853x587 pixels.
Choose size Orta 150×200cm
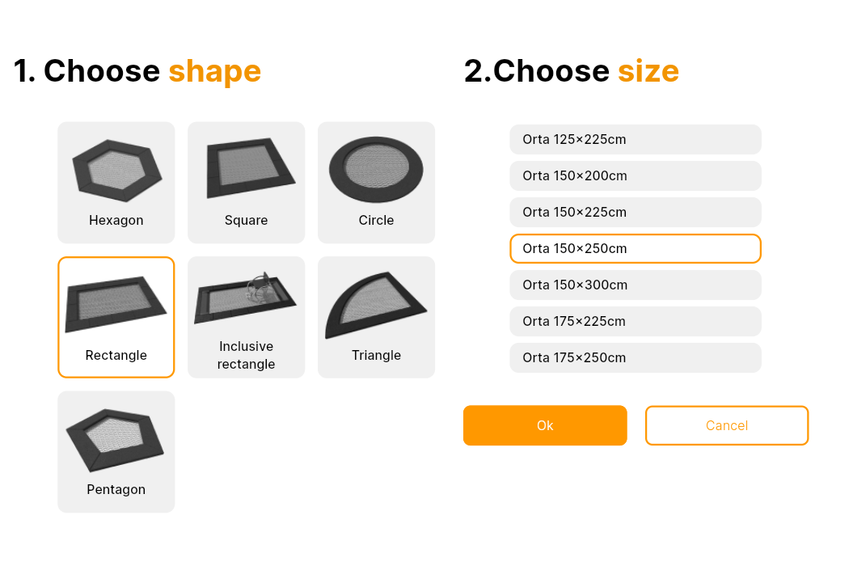[635, 175]
